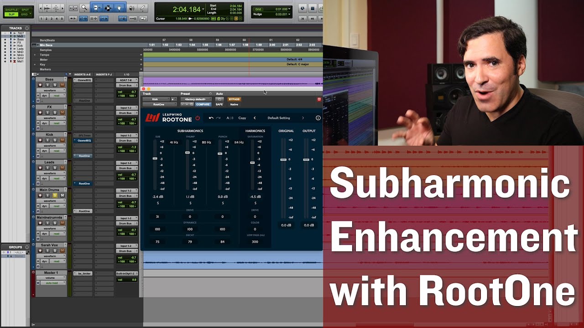Image resolution: width=584 pixels, height=328 pixels.
Task: Click the transport Stop button
Action: click(313, 8)
